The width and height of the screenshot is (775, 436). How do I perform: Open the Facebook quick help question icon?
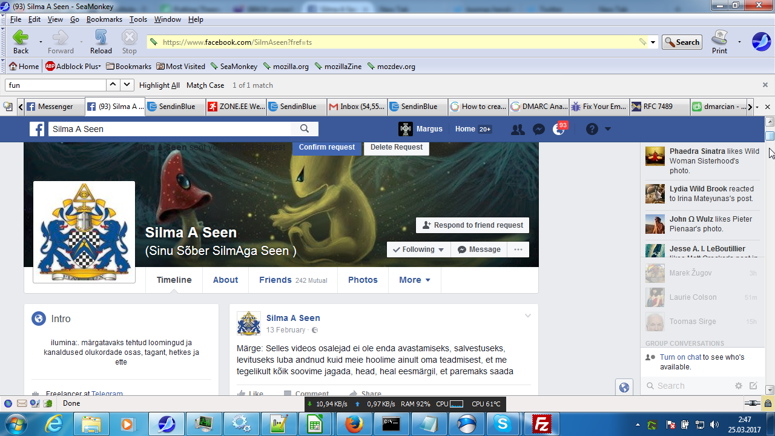[x=592, y=129]
